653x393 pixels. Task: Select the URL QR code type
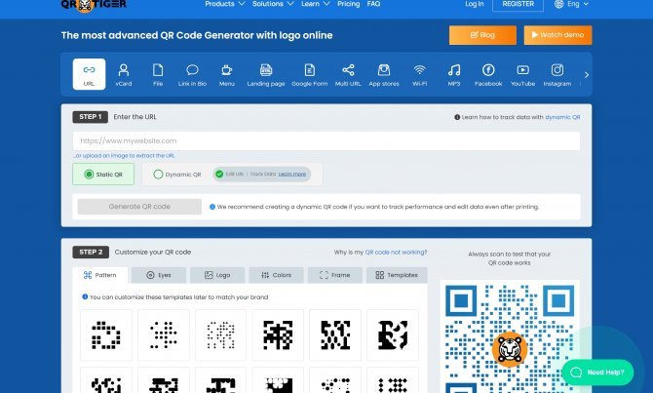pyautogui.click(x=89, y=74)
